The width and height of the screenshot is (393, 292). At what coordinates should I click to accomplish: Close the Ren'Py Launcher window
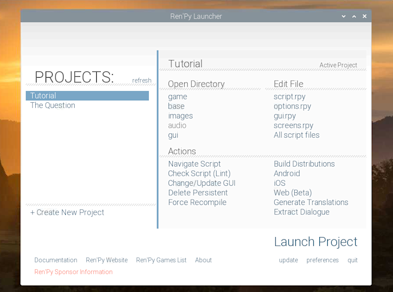click(365, 16)
